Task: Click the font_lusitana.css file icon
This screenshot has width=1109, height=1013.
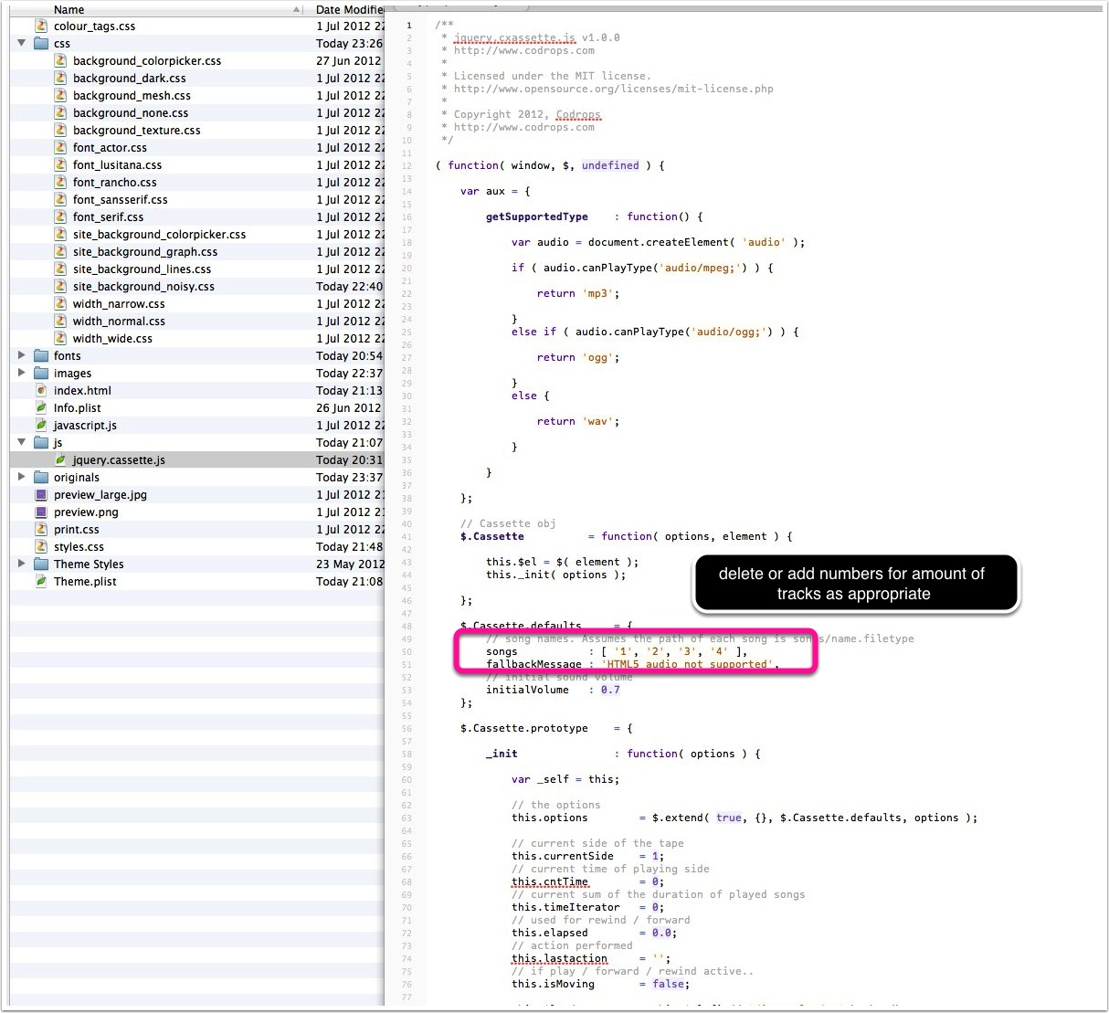Action: [x=60, y=165]
